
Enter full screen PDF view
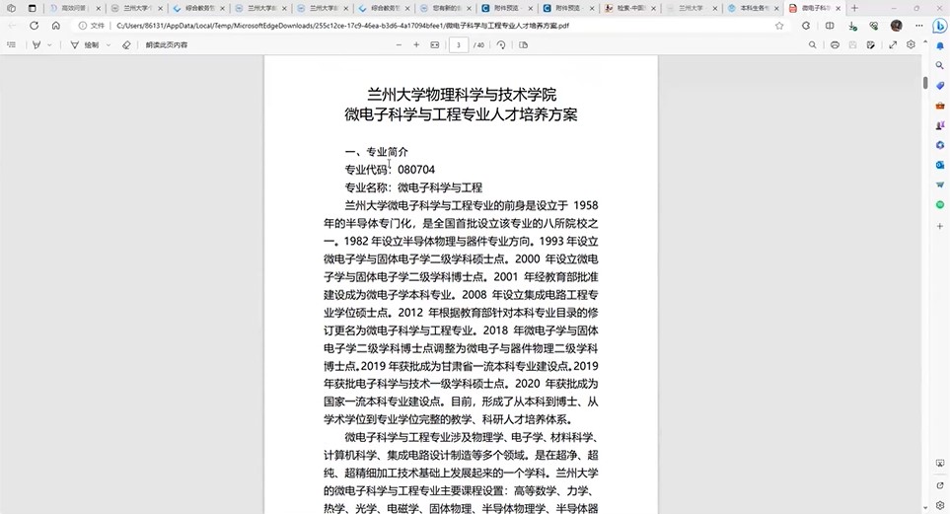pyautogui.click(x=893, y=44)
